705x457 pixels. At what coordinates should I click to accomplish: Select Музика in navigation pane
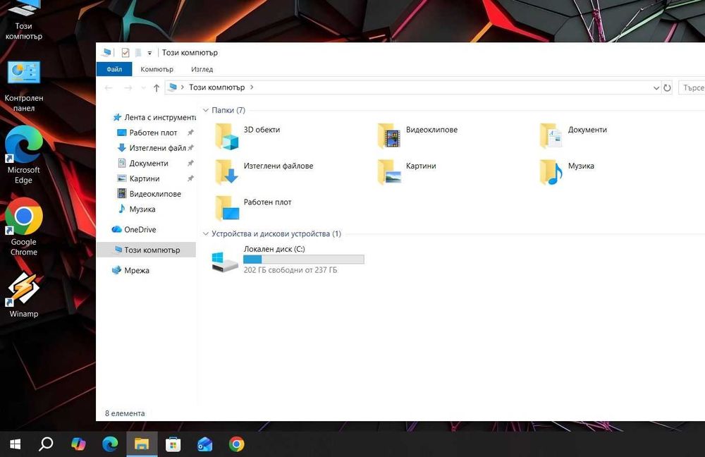(136, 209)
